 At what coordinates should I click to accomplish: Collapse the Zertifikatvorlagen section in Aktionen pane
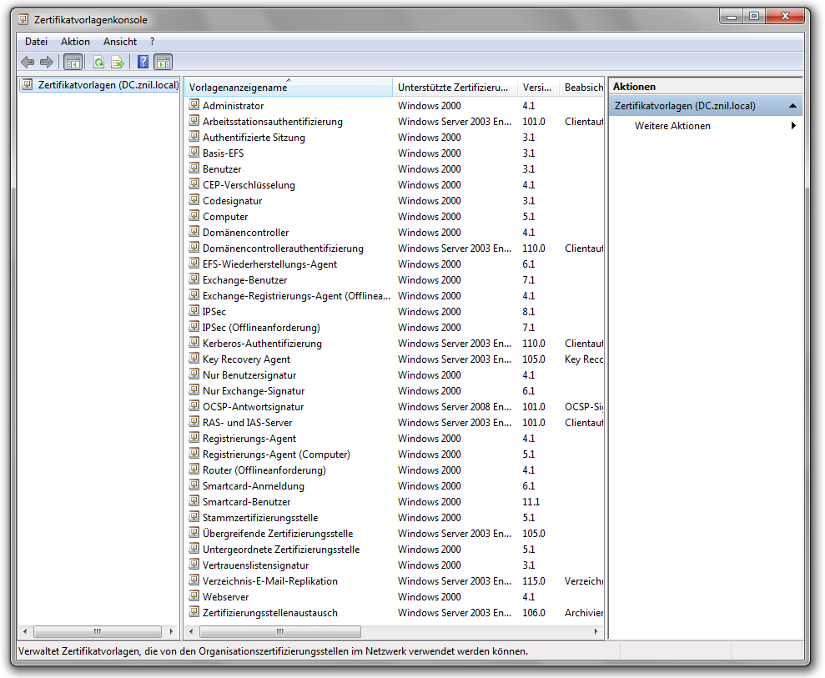point(792,106)
